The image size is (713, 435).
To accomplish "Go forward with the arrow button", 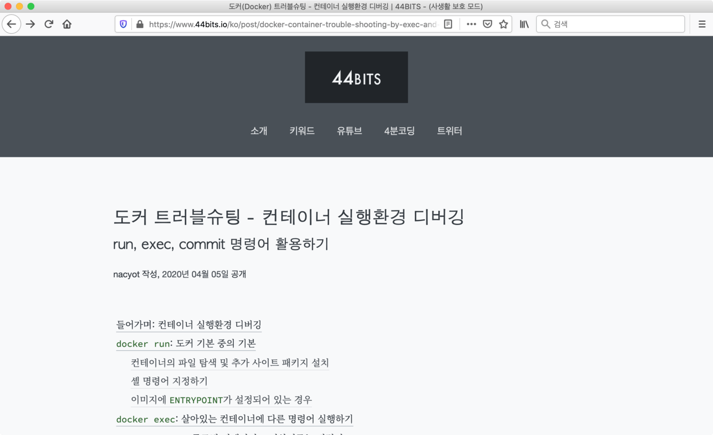I will tap(30, 24).
